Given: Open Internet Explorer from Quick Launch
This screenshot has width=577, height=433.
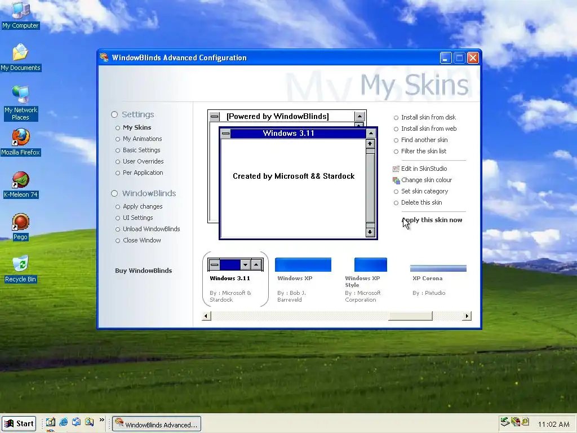Looking at the screenshot, I should (x=63, y=422).
